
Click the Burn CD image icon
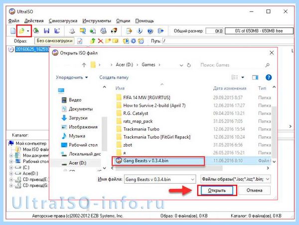(x=114, y=31)
